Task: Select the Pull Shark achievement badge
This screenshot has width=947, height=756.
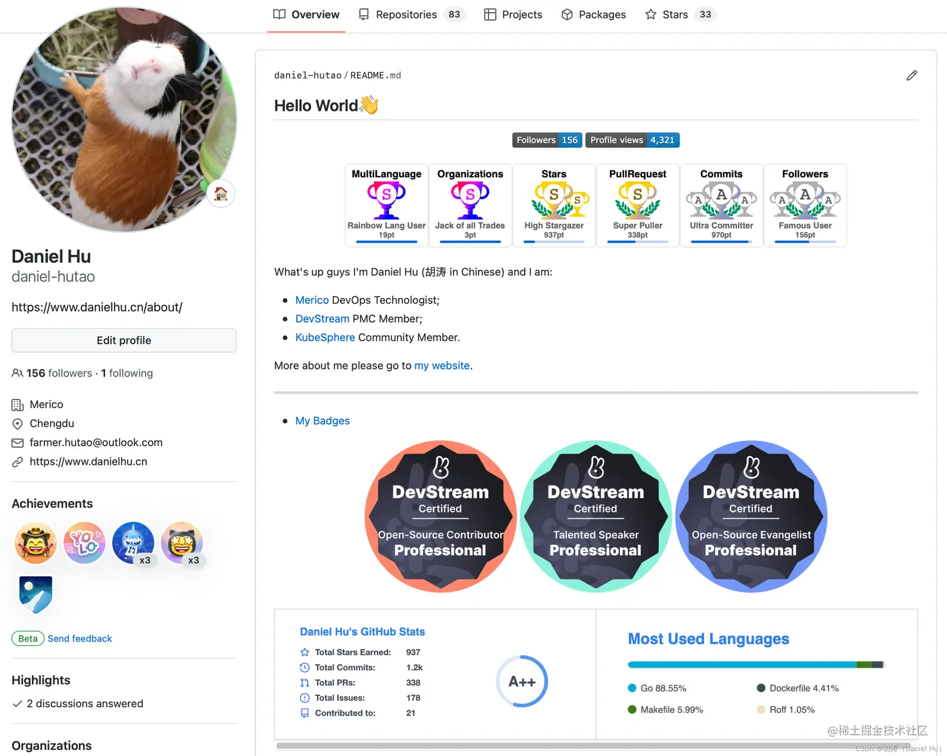Action: (133, 543)
